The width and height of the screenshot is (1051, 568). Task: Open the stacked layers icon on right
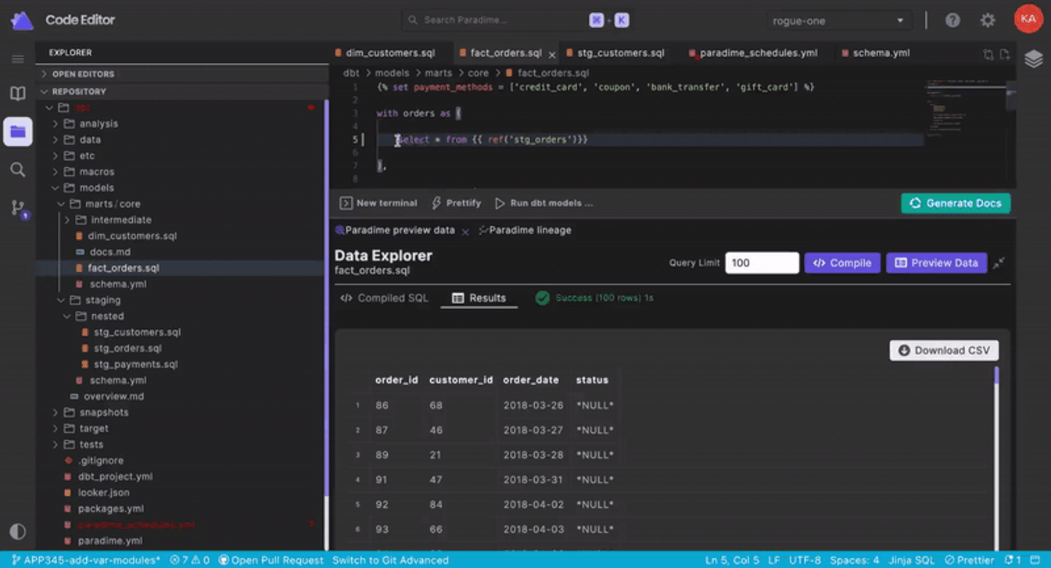(x=1034, y=59)
